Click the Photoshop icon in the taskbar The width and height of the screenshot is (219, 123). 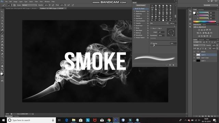pyautogui.click(x=116, y=120)
